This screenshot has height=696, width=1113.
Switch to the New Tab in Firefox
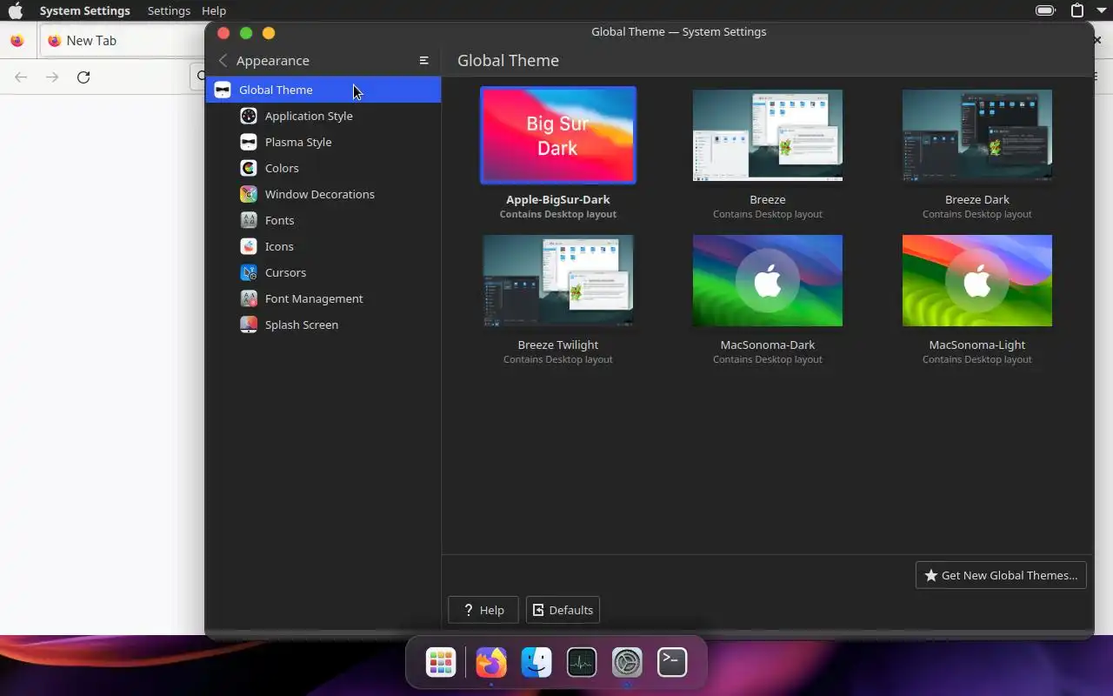click(x=122, y=41)
